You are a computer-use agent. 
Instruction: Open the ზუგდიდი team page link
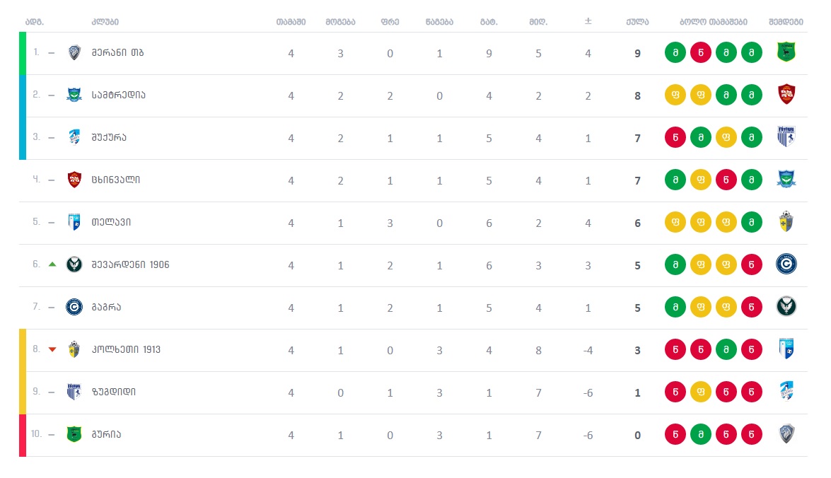(x=114, y=392)
